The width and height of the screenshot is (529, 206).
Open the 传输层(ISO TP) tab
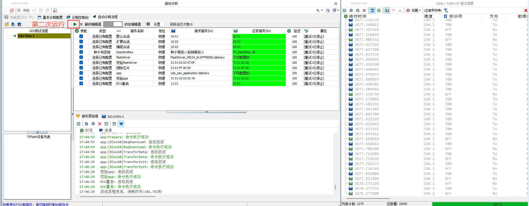19,17
